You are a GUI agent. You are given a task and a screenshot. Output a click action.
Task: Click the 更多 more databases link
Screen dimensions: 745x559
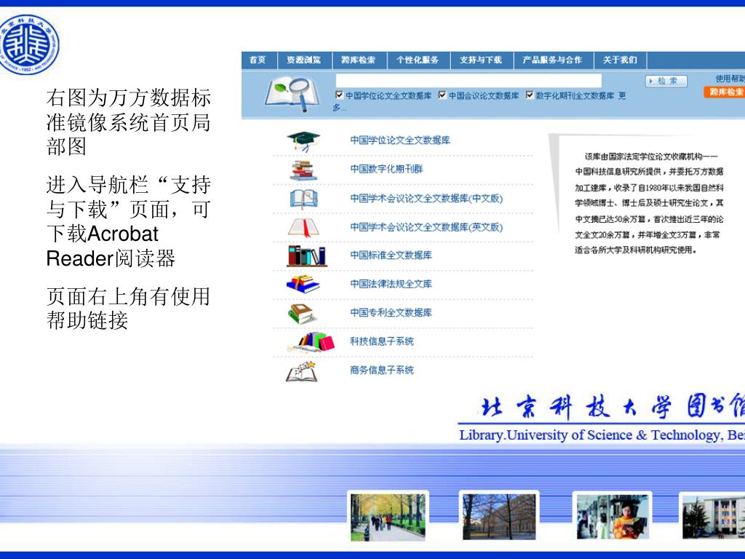click(x=621, y=95)
